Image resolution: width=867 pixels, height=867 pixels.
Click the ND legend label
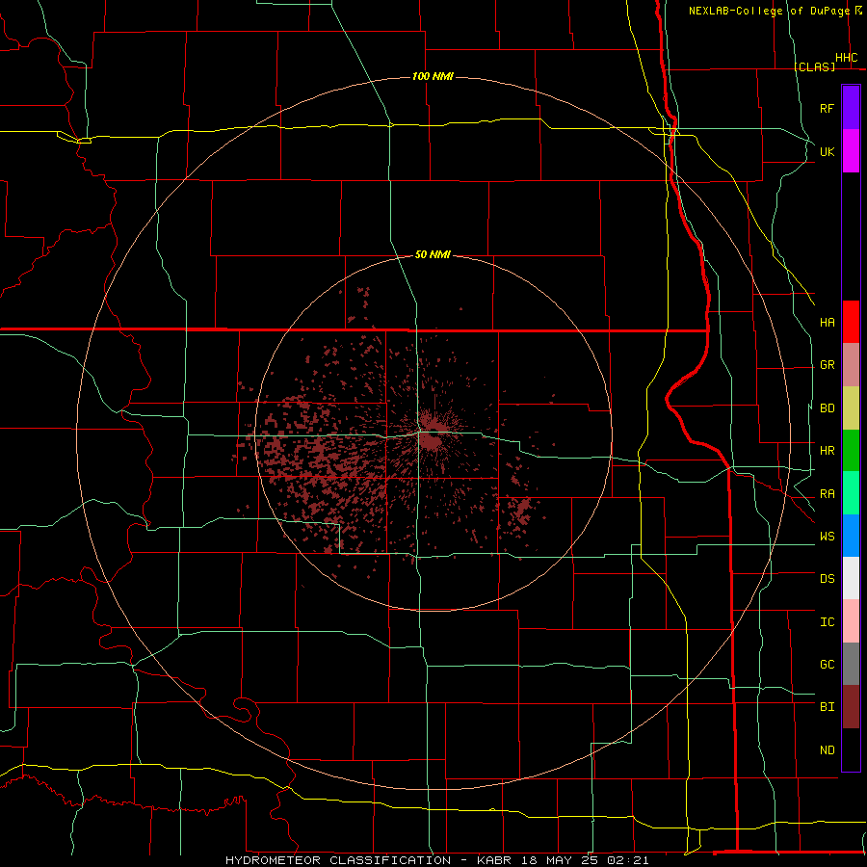point(828,750)
